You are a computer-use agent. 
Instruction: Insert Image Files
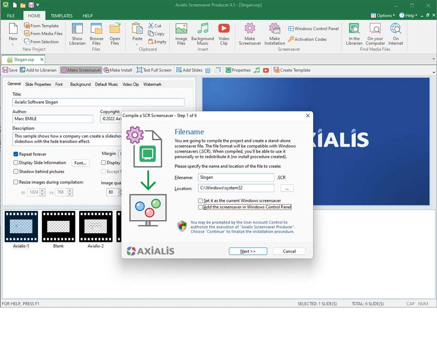point(181,34)
